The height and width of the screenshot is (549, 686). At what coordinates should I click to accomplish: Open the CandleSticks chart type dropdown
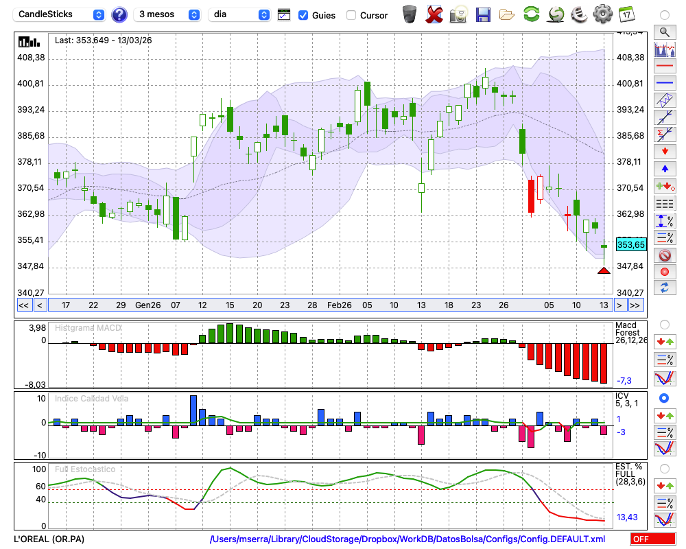60,14
